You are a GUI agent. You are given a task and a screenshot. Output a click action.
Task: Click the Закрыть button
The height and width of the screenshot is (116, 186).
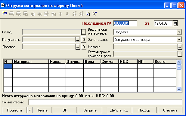coord(90,110)
